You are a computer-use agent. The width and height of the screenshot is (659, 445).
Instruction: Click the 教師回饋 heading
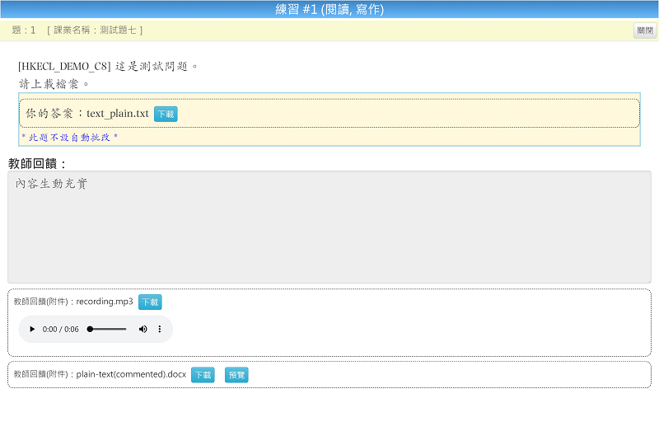38,163
